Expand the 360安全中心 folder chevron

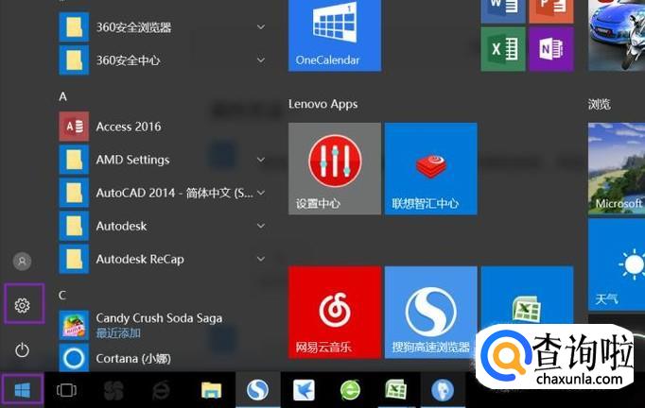pyautogui.click(x=261, y=60)
